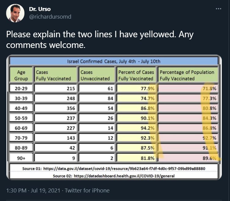
Task: Click the Source 02 datadashboard URL
Action: 124,176
